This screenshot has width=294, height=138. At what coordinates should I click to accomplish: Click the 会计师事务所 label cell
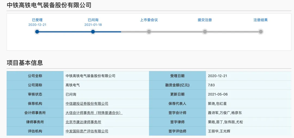[x=35, y=113]
